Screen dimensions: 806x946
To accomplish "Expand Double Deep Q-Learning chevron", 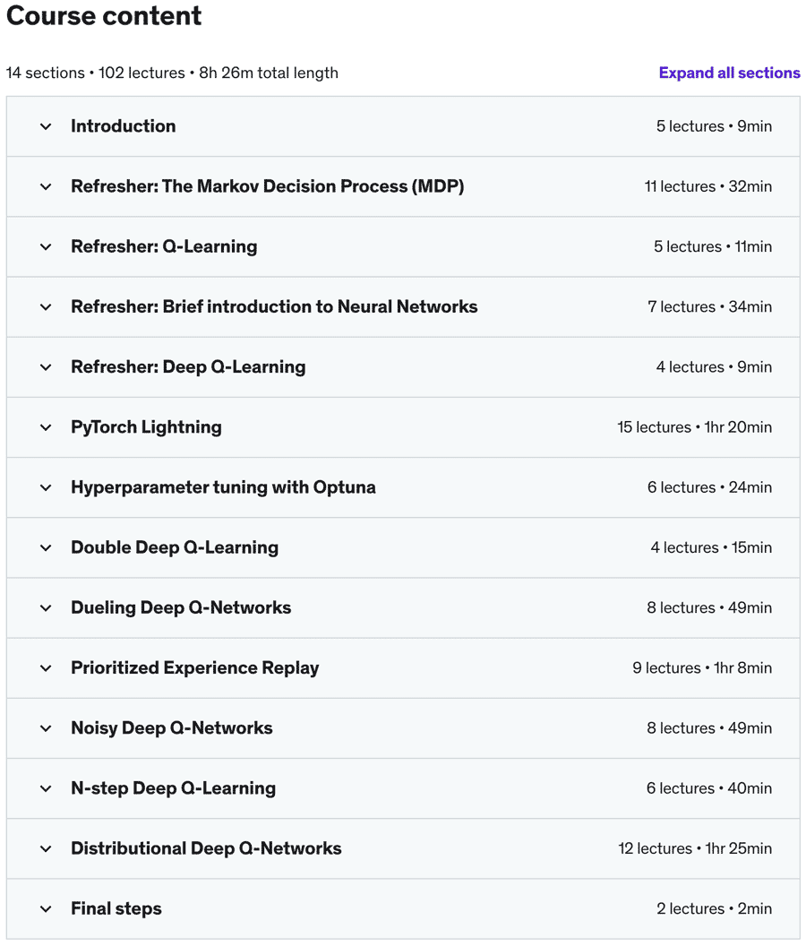I will pyautogui.click(x=46, y=548).
